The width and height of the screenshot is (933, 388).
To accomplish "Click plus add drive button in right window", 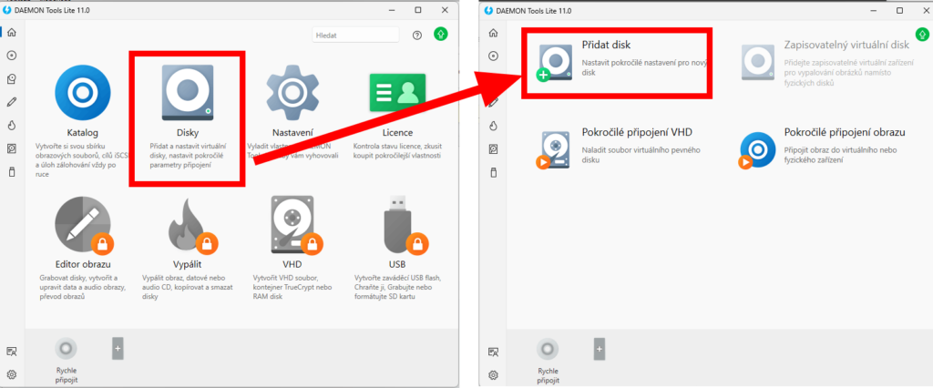I will (x=600, y=349).
